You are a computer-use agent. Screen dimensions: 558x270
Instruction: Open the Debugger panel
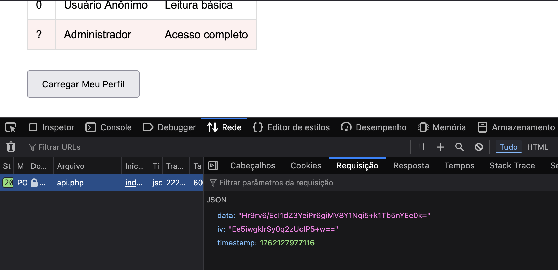[x=169, y=127]
